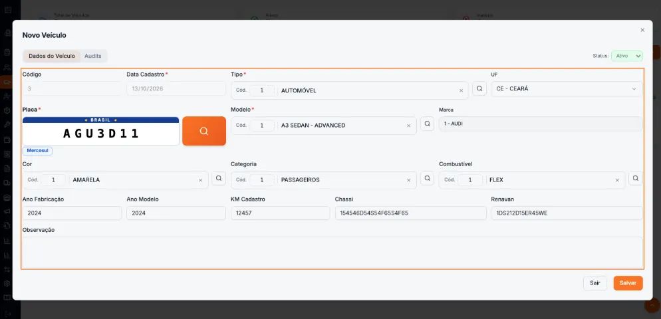661x319 pixels.
Task: Edit the Ano Fabricação field
Action: click(72, 213)
